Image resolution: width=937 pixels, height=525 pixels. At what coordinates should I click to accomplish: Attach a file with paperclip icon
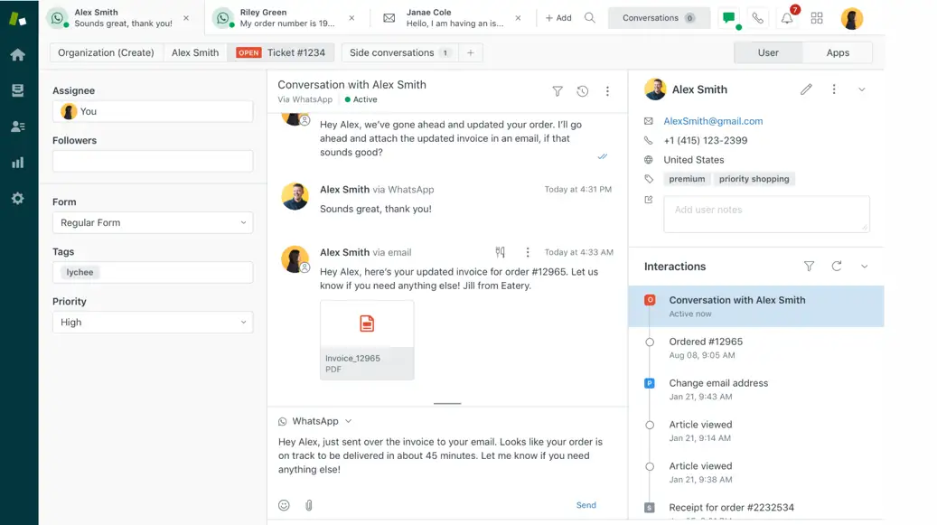tap(309, 505)
